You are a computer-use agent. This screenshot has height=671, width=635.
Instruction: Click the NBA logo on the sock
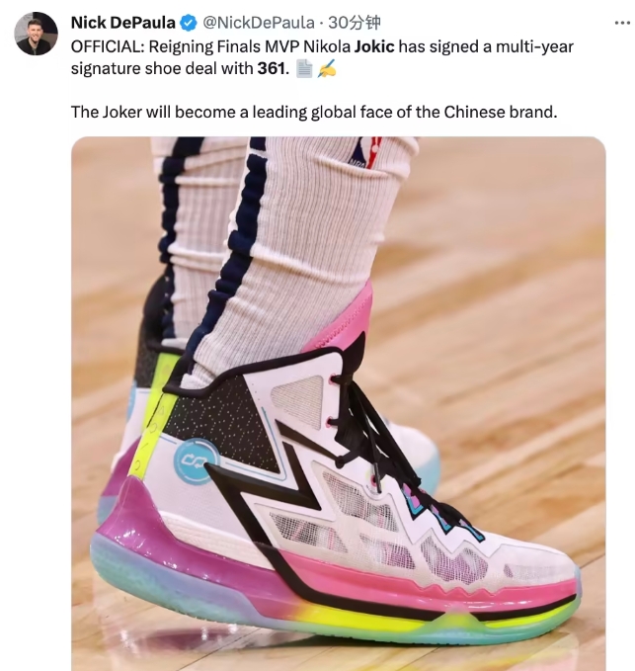(x=366, y=153)
